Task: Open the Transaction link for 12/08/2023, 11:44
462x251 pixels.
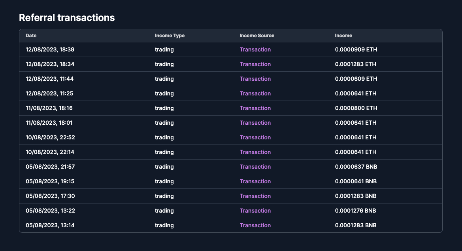Action: click(x=255, y=79)
